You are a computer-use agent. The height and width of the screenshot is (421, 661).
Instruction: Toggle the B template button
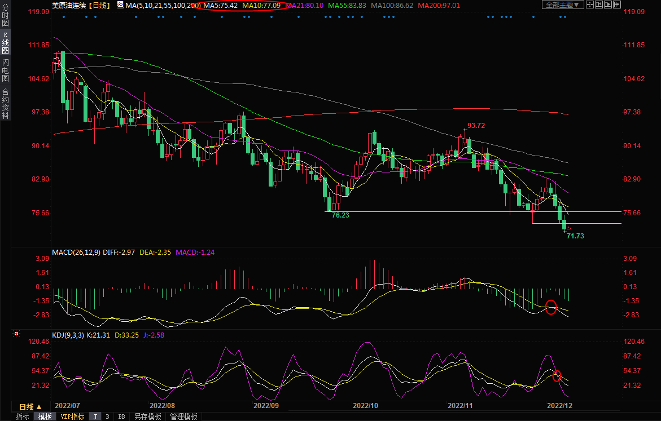coord(107,416)
